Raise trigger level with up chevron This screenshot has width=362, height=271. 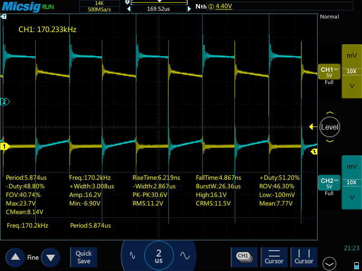pos(330,113)
